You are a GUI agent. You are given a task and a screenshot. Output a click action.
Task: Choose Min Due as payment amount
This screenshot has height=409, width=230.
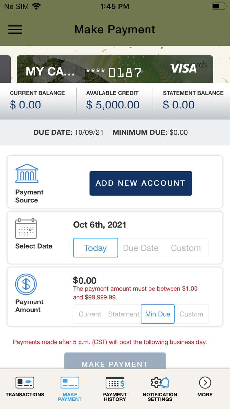[x=157, y=314]
